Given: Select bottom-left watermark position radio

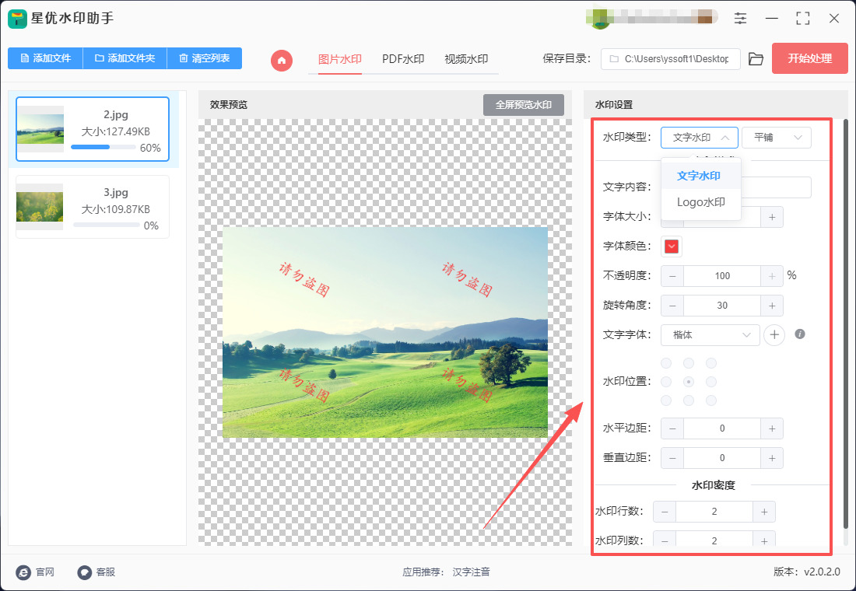Looking at the screenshot, I should (667, 400).
